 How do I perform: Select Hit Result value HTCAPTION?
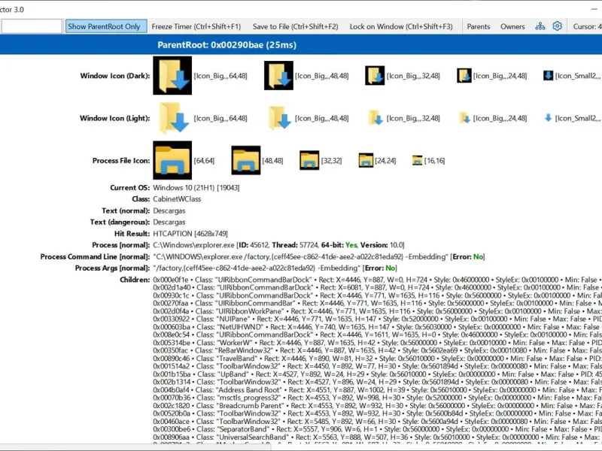click(x=190, y=234)
